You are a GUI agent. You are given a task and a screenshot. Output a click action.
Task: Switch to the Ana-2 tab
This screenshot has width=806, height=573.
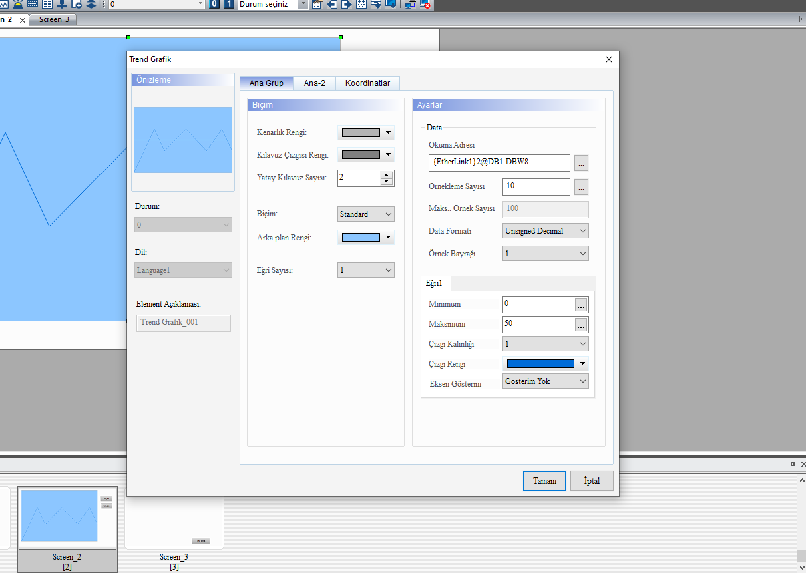(315, 83)
